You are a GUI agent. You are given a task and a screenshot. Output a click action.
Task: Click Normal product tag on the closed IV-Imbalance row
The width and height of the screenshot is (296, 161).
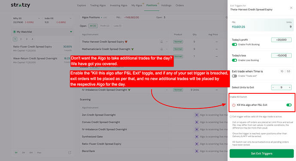point(178,90)
